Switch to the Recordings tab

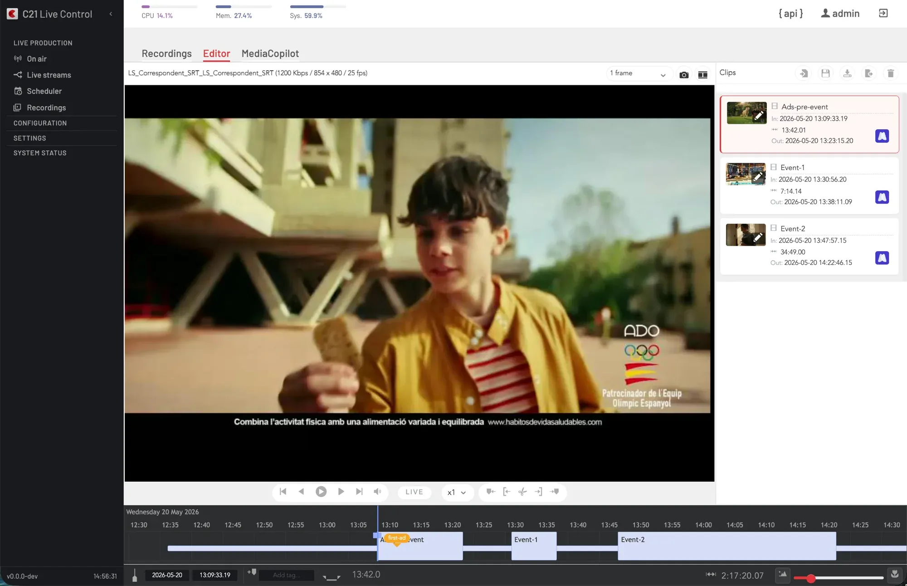click(166, 54)
